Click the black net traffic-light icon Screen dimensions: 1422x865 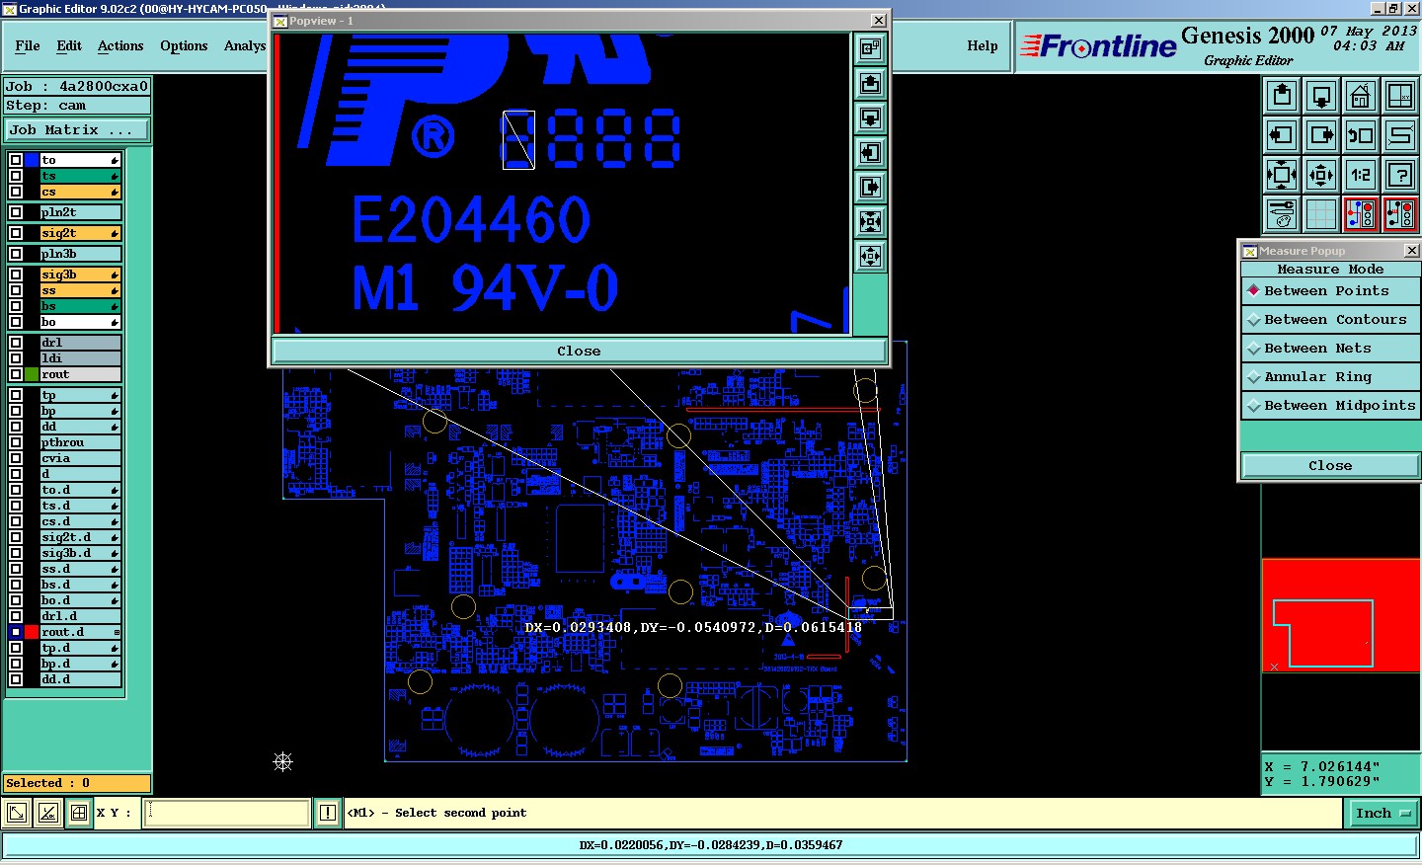click(1400, 214)
